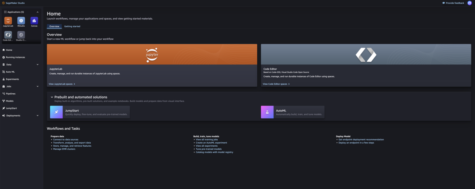Open JumpStart in sidebar

click(x=11, y=108)
